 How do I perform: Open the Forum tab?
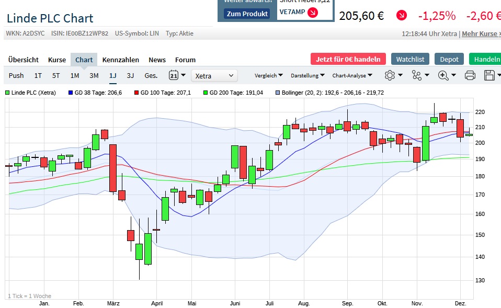click(x=185, y=60)
